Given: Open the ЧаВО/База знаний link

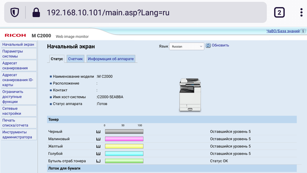Looking at the screenshot, I should click(x=283, y=31).
